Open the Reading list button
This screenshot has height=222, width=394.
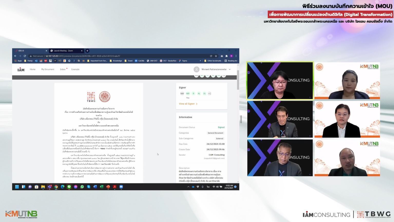[231, 61]
